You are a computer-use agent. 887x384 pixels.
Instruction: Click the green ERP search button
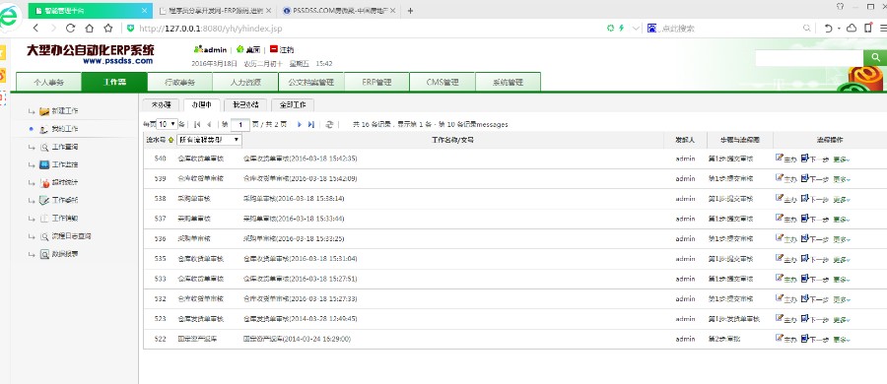(875, 58)
